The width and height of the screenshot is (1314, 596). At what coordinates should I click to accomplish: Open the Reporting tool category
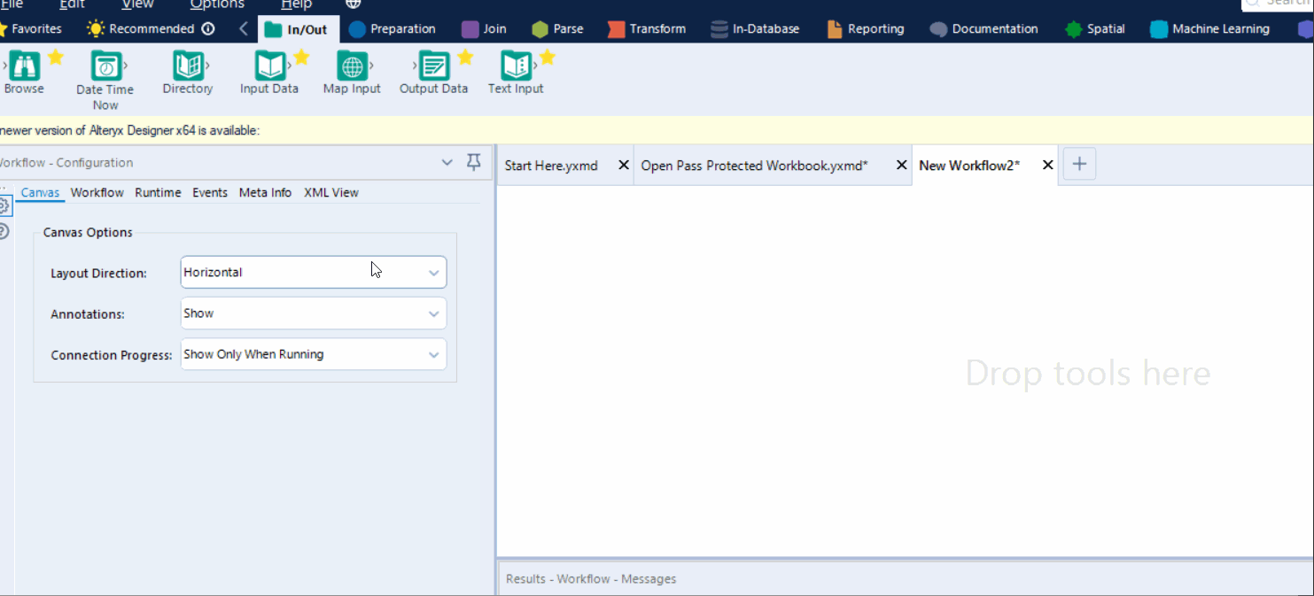[x=866, y=29]
